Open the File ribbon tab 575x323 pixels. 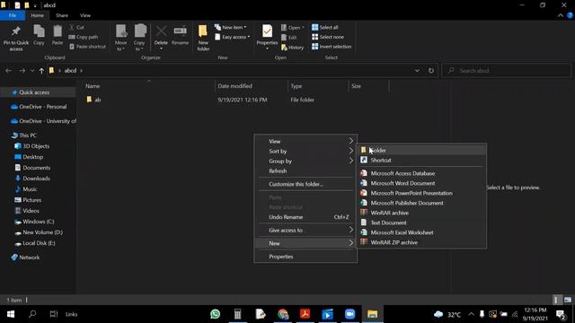pyautogui.click(x=13, y=15)
